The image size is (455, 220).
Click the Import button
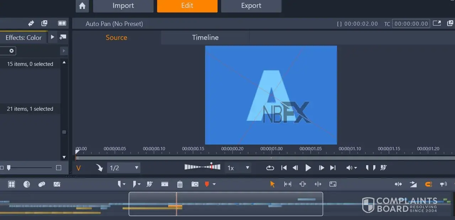[x=123, y=6]
